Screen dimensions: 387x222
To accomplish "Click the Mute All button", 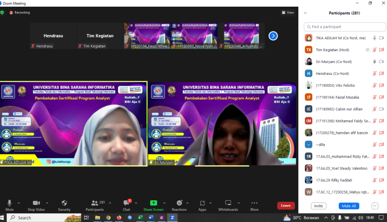I will pyautogui.click(x=349, y=206).
